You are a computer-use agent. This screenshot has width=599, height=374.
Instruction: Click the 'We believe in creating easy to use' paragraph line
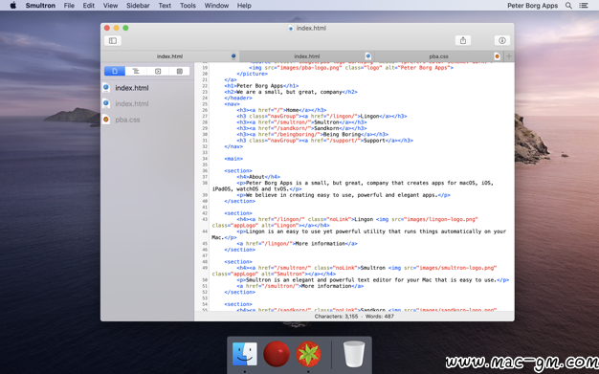coord(344,195)
